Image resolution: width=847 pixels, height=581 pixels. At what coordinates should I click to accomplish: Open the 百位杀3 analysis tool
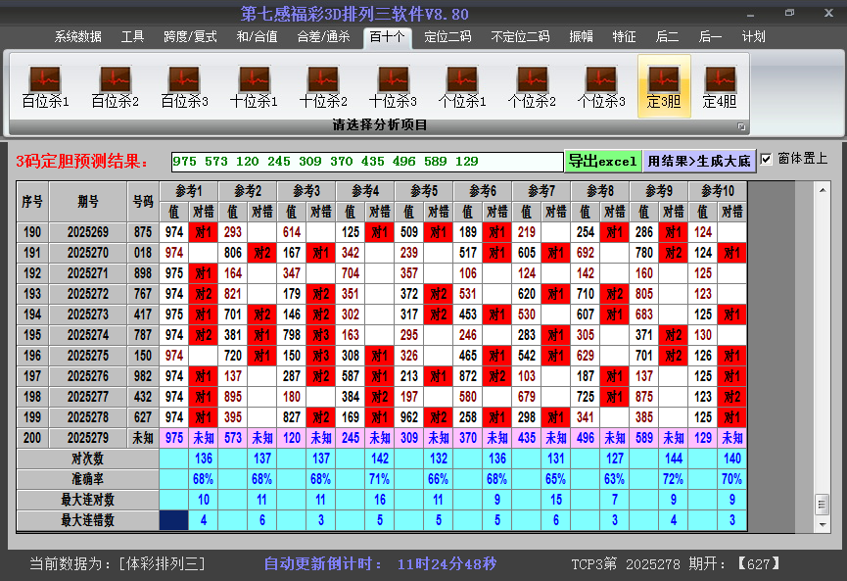(x=183, y=80)
